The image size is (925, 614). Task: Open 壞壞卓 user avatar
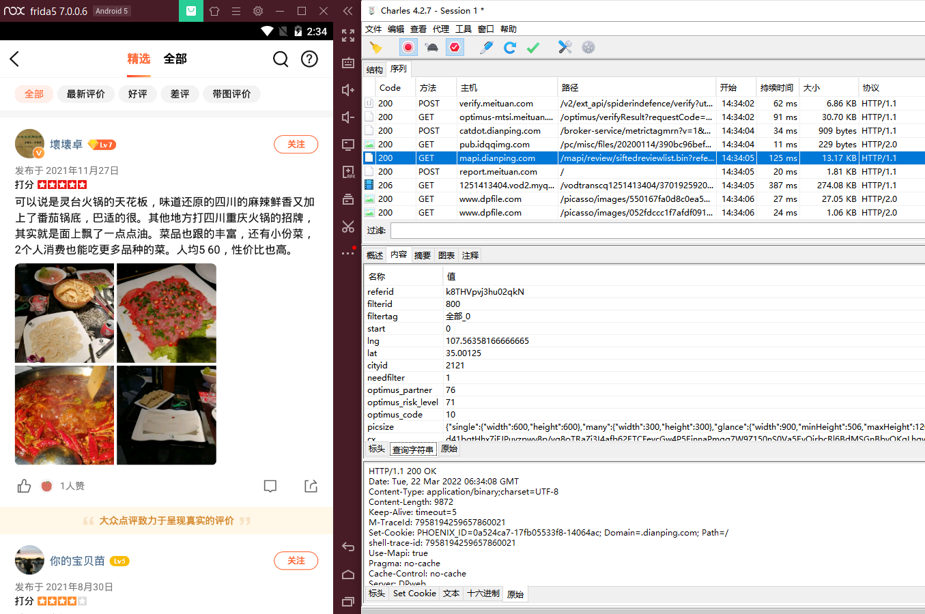(29, 144)
